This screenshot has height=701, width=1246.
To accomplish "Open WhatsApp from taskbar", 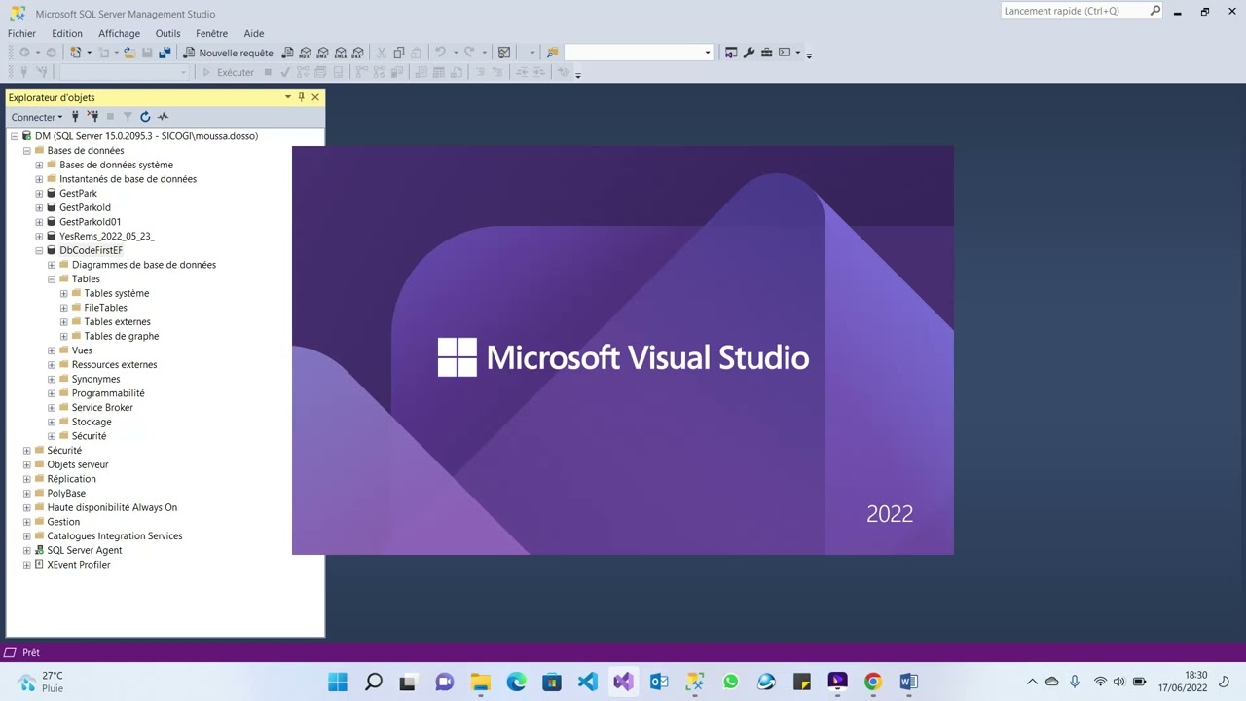I will click(730, 682).
